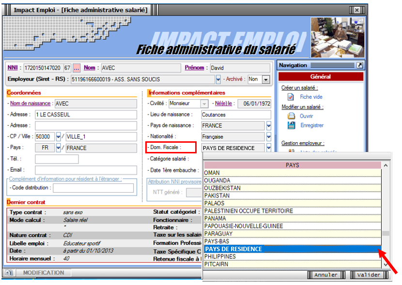The height and width of the screenshot is (285, 402).
Task: Click the Prénom field containing David
Action: [x=240, y=68]
